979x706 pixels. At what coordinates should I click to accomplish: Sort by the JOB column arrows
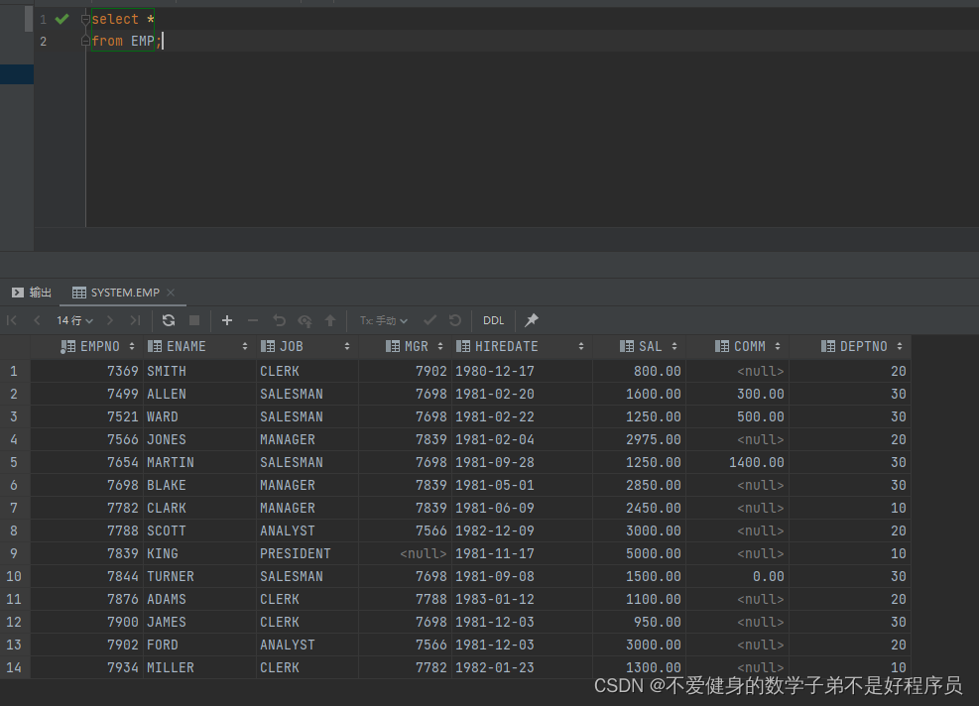click(x=347, y=346)
